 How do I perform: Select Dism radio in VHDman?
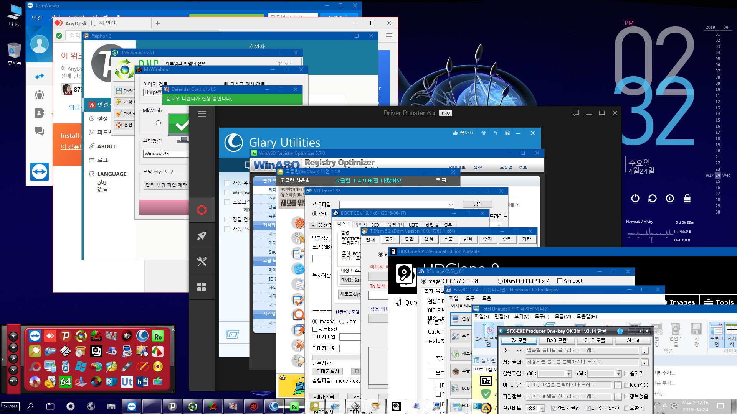[x=342, y=321]
